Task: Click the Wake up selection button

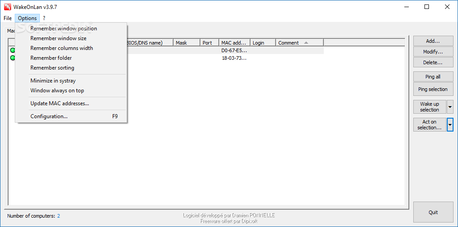Action: (x=430, y=107)
